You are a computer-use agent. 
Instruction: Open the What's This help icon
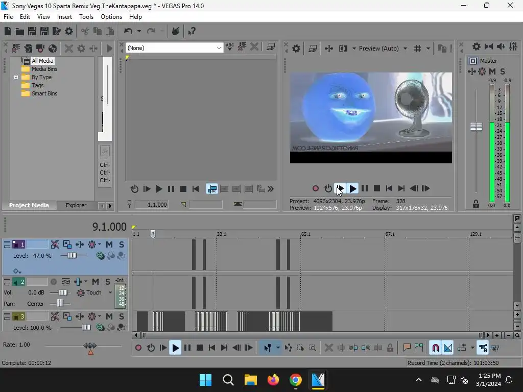[x=192, y=31]
